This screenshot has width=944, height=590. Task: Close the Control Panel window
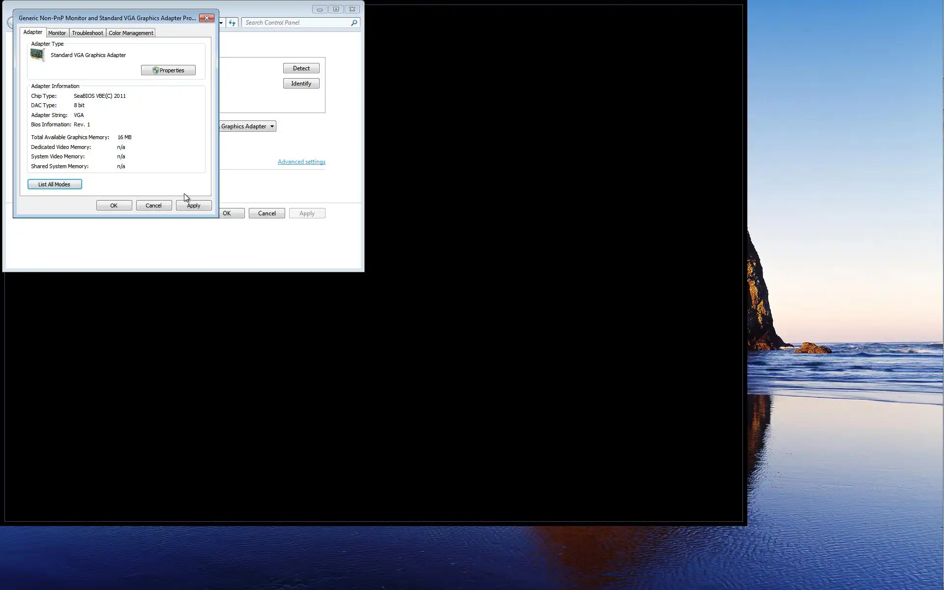352,9
